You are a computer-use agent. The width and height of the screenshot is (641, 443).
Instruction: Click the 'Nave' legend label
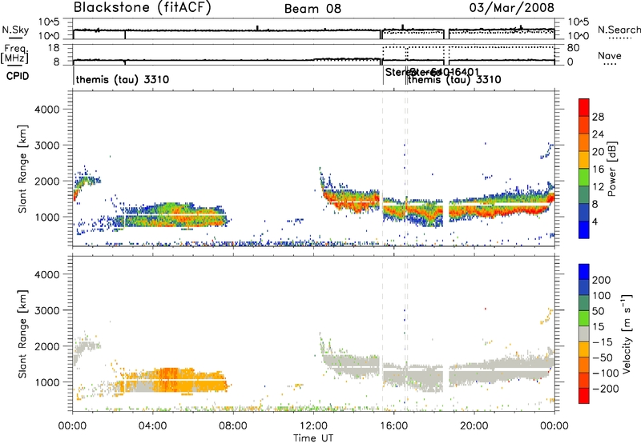(610, 56)
